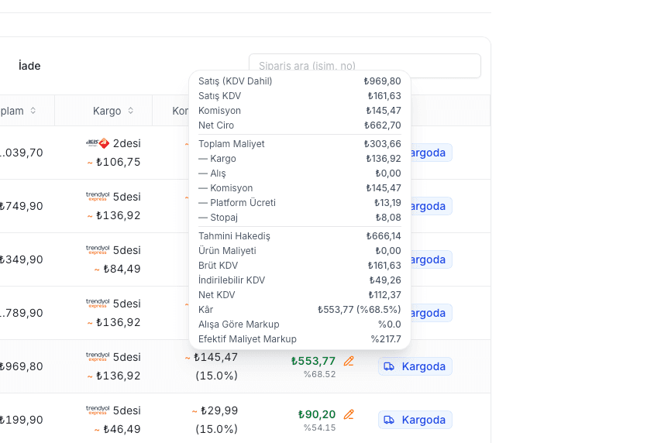Viewport: 654px width, 443px height.
Task: Select Stopaj value ₺8,08
Action: [x=388, y=217]
